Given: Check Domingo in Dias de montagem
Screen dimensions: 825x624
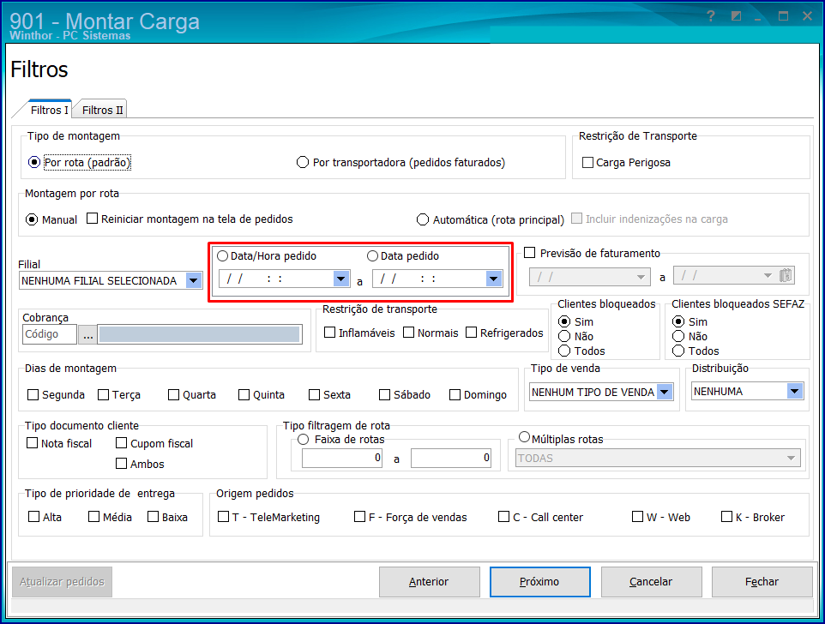Looking at the screenshot, I should (455, 394).
